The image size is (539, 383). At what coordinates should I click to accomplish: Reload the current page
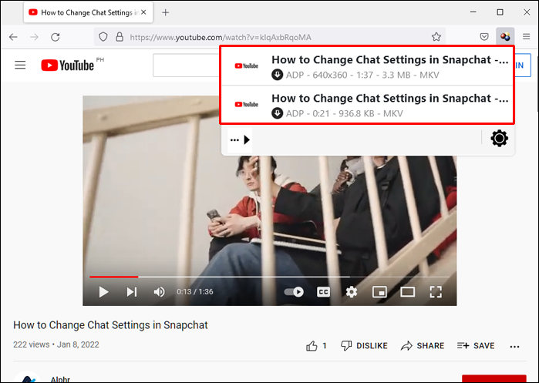tap(56, 37)
